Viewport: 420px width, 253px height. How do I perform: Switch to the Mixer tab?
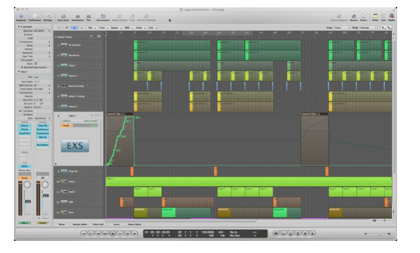coord(62,224)
